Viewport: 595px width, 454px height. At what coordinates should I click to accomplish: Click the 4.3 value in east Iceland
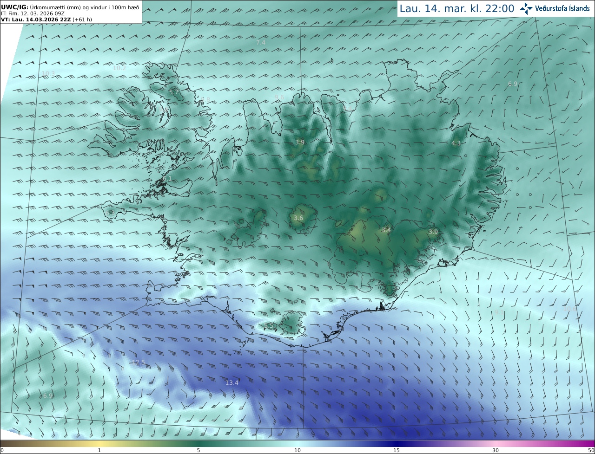[x=456, y=143]
